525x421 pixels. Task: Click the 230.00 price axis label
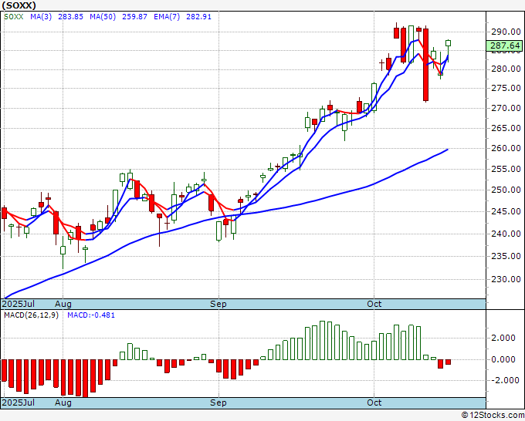tap(506, 279)
